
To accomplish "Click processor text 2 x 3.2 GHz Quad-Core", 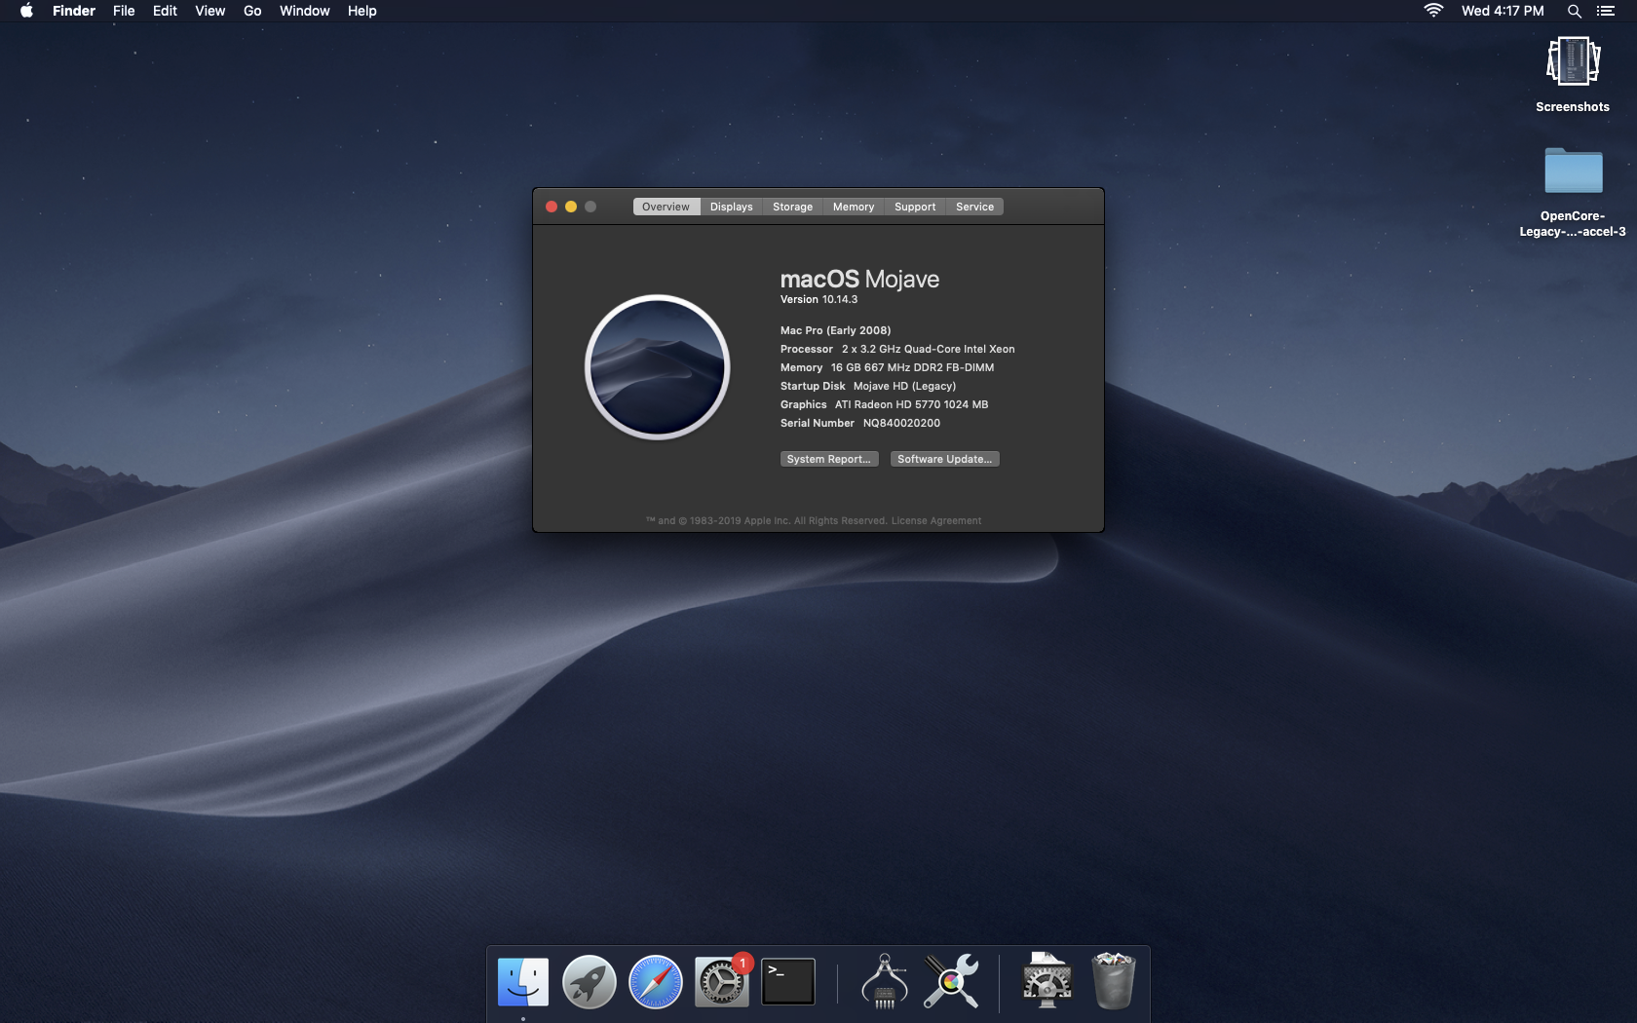I will [x=928, y=349].
